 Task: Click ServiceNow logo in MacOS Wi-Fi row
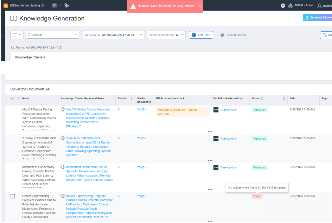coord(216,110)
